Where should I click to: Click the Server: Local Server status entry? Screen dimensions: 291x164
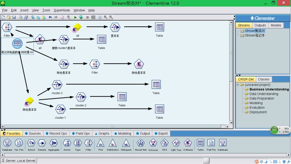point(19,160)
